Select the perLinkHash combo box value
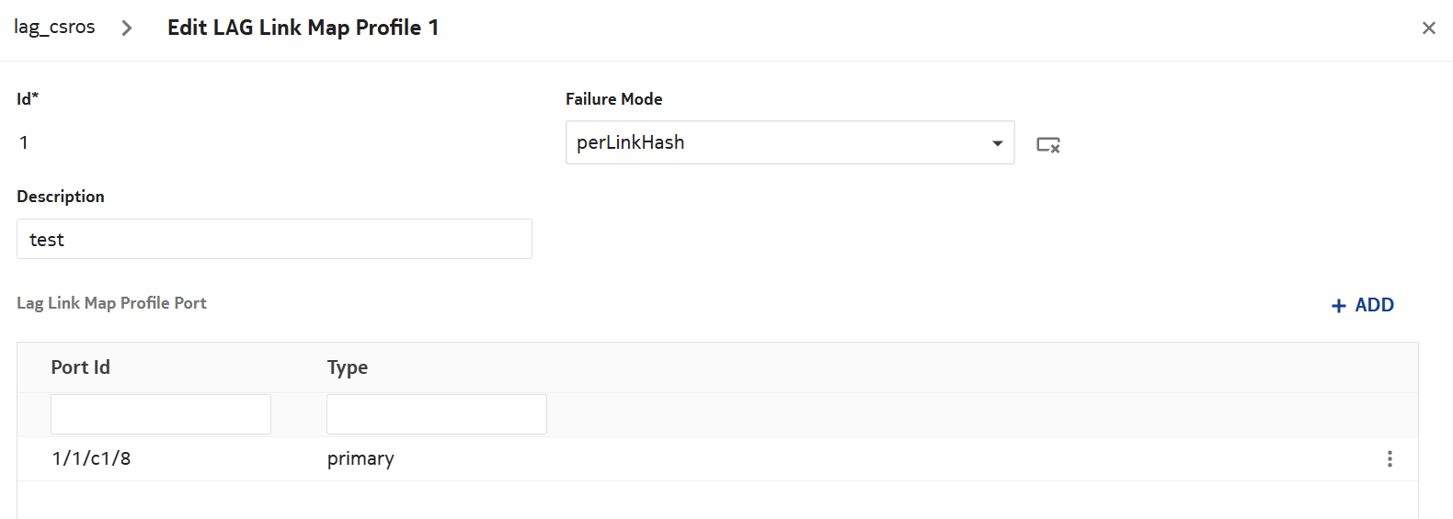This screenshot has height=519, width=1453. [777, 142]
